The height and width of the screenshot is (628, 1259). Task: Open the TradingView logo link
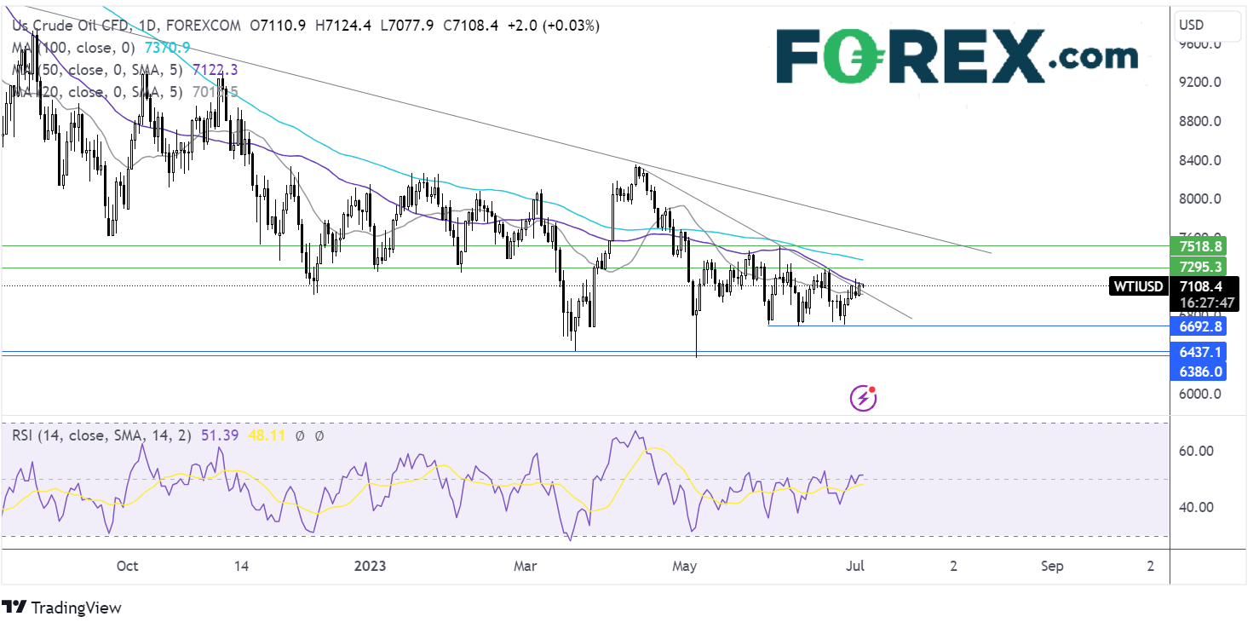coord(62,608)
